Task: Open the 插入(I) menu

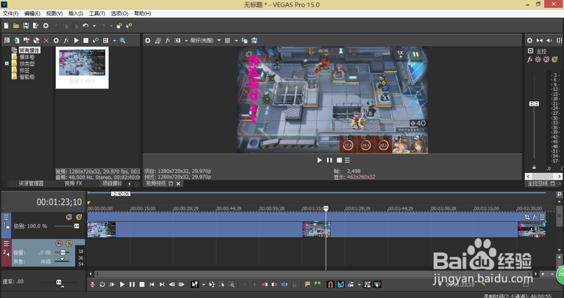Action: coord(76,14)
